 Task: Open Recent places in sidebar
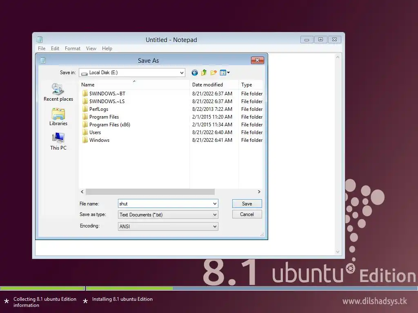[x=58, y=93]
